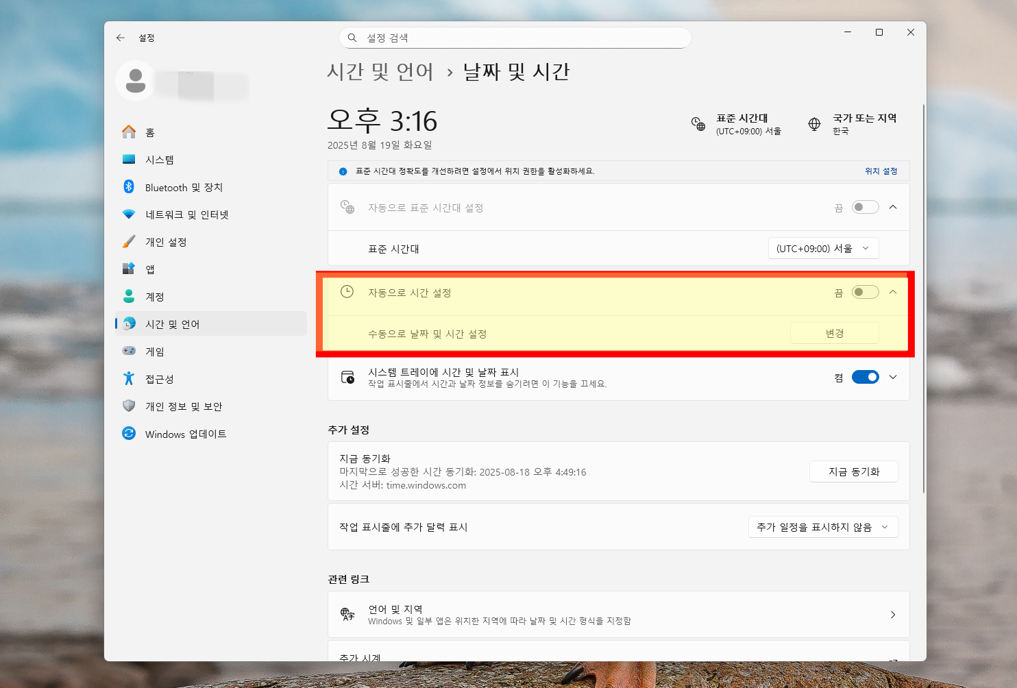
Task: Go to 접근성 settings
Action: pyautogui.click(x=211, y=378)
